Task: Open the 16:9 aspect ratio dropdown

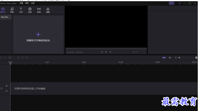Action: (136, 52)
